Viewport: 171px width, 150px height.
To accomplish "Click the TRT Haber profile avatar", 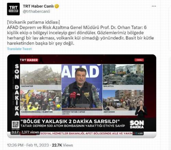I will click(13, 9).
